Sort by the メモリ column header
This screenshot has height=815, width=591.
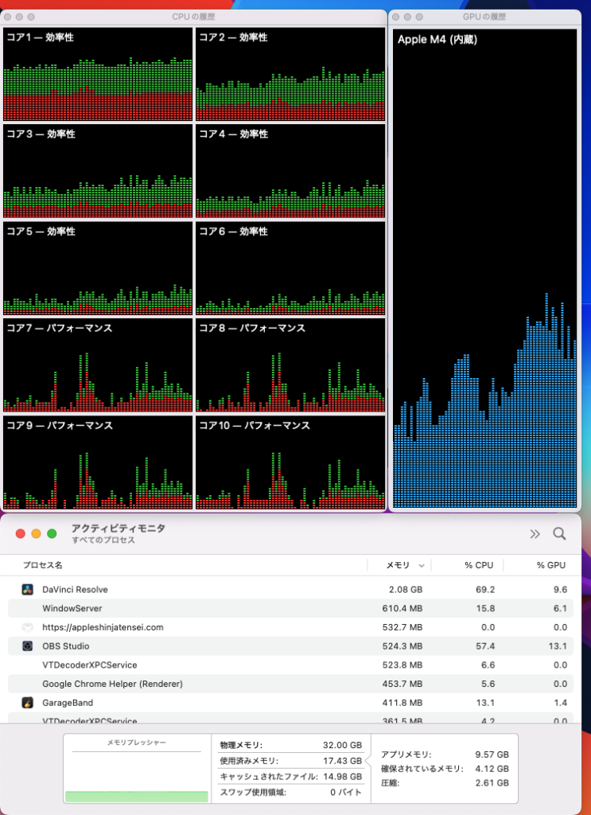pyautogui.click(x=398, y=565)
